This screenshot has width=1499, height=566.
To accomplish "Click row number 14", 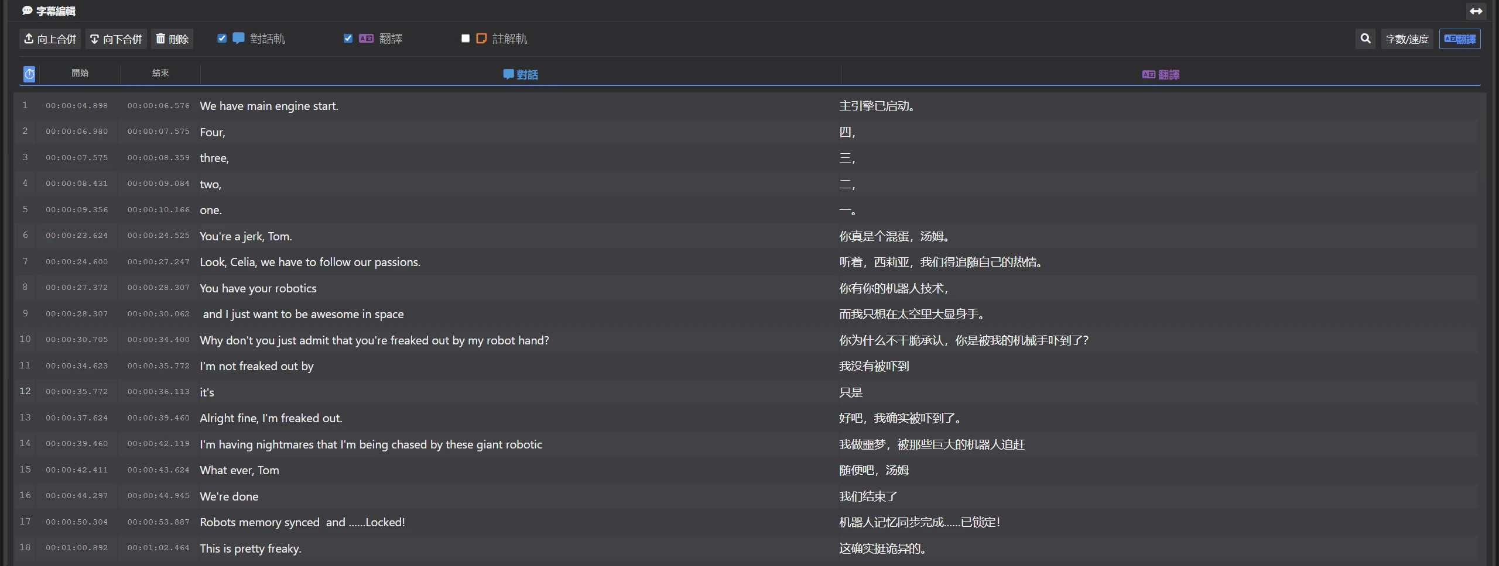I will [x=25, y=443].
